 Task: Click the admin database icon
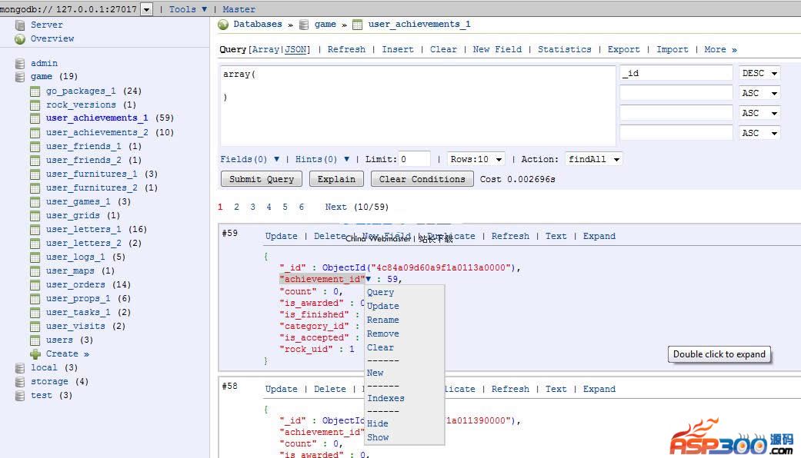(20, 63)
